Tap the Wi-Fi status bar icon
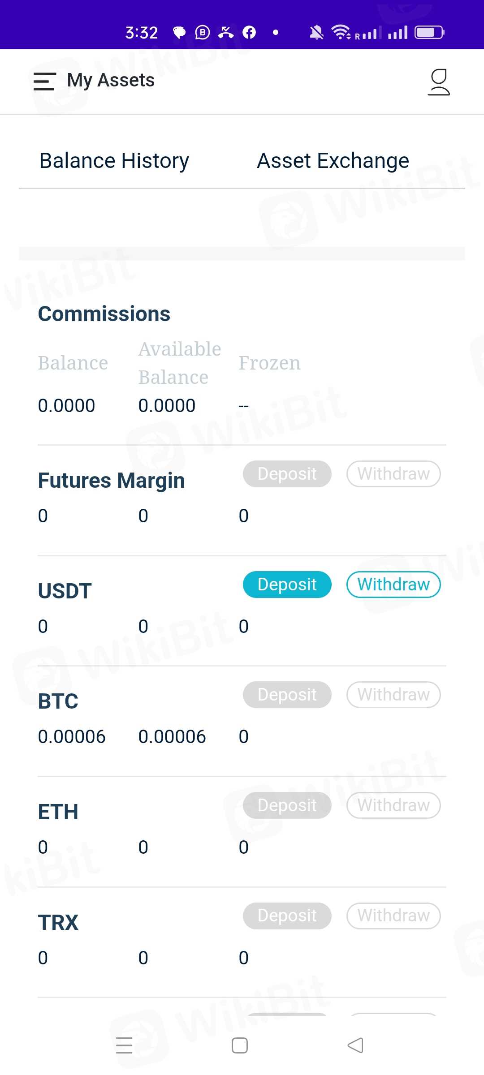484x1075 pixels. [341, 32]
